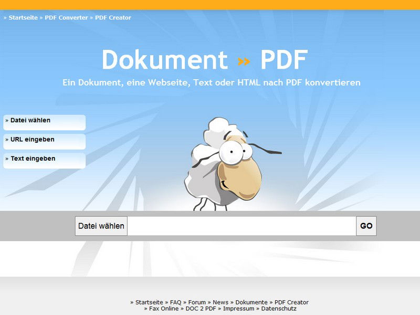Open the FAQ footer link

click(x=176, y=302)
